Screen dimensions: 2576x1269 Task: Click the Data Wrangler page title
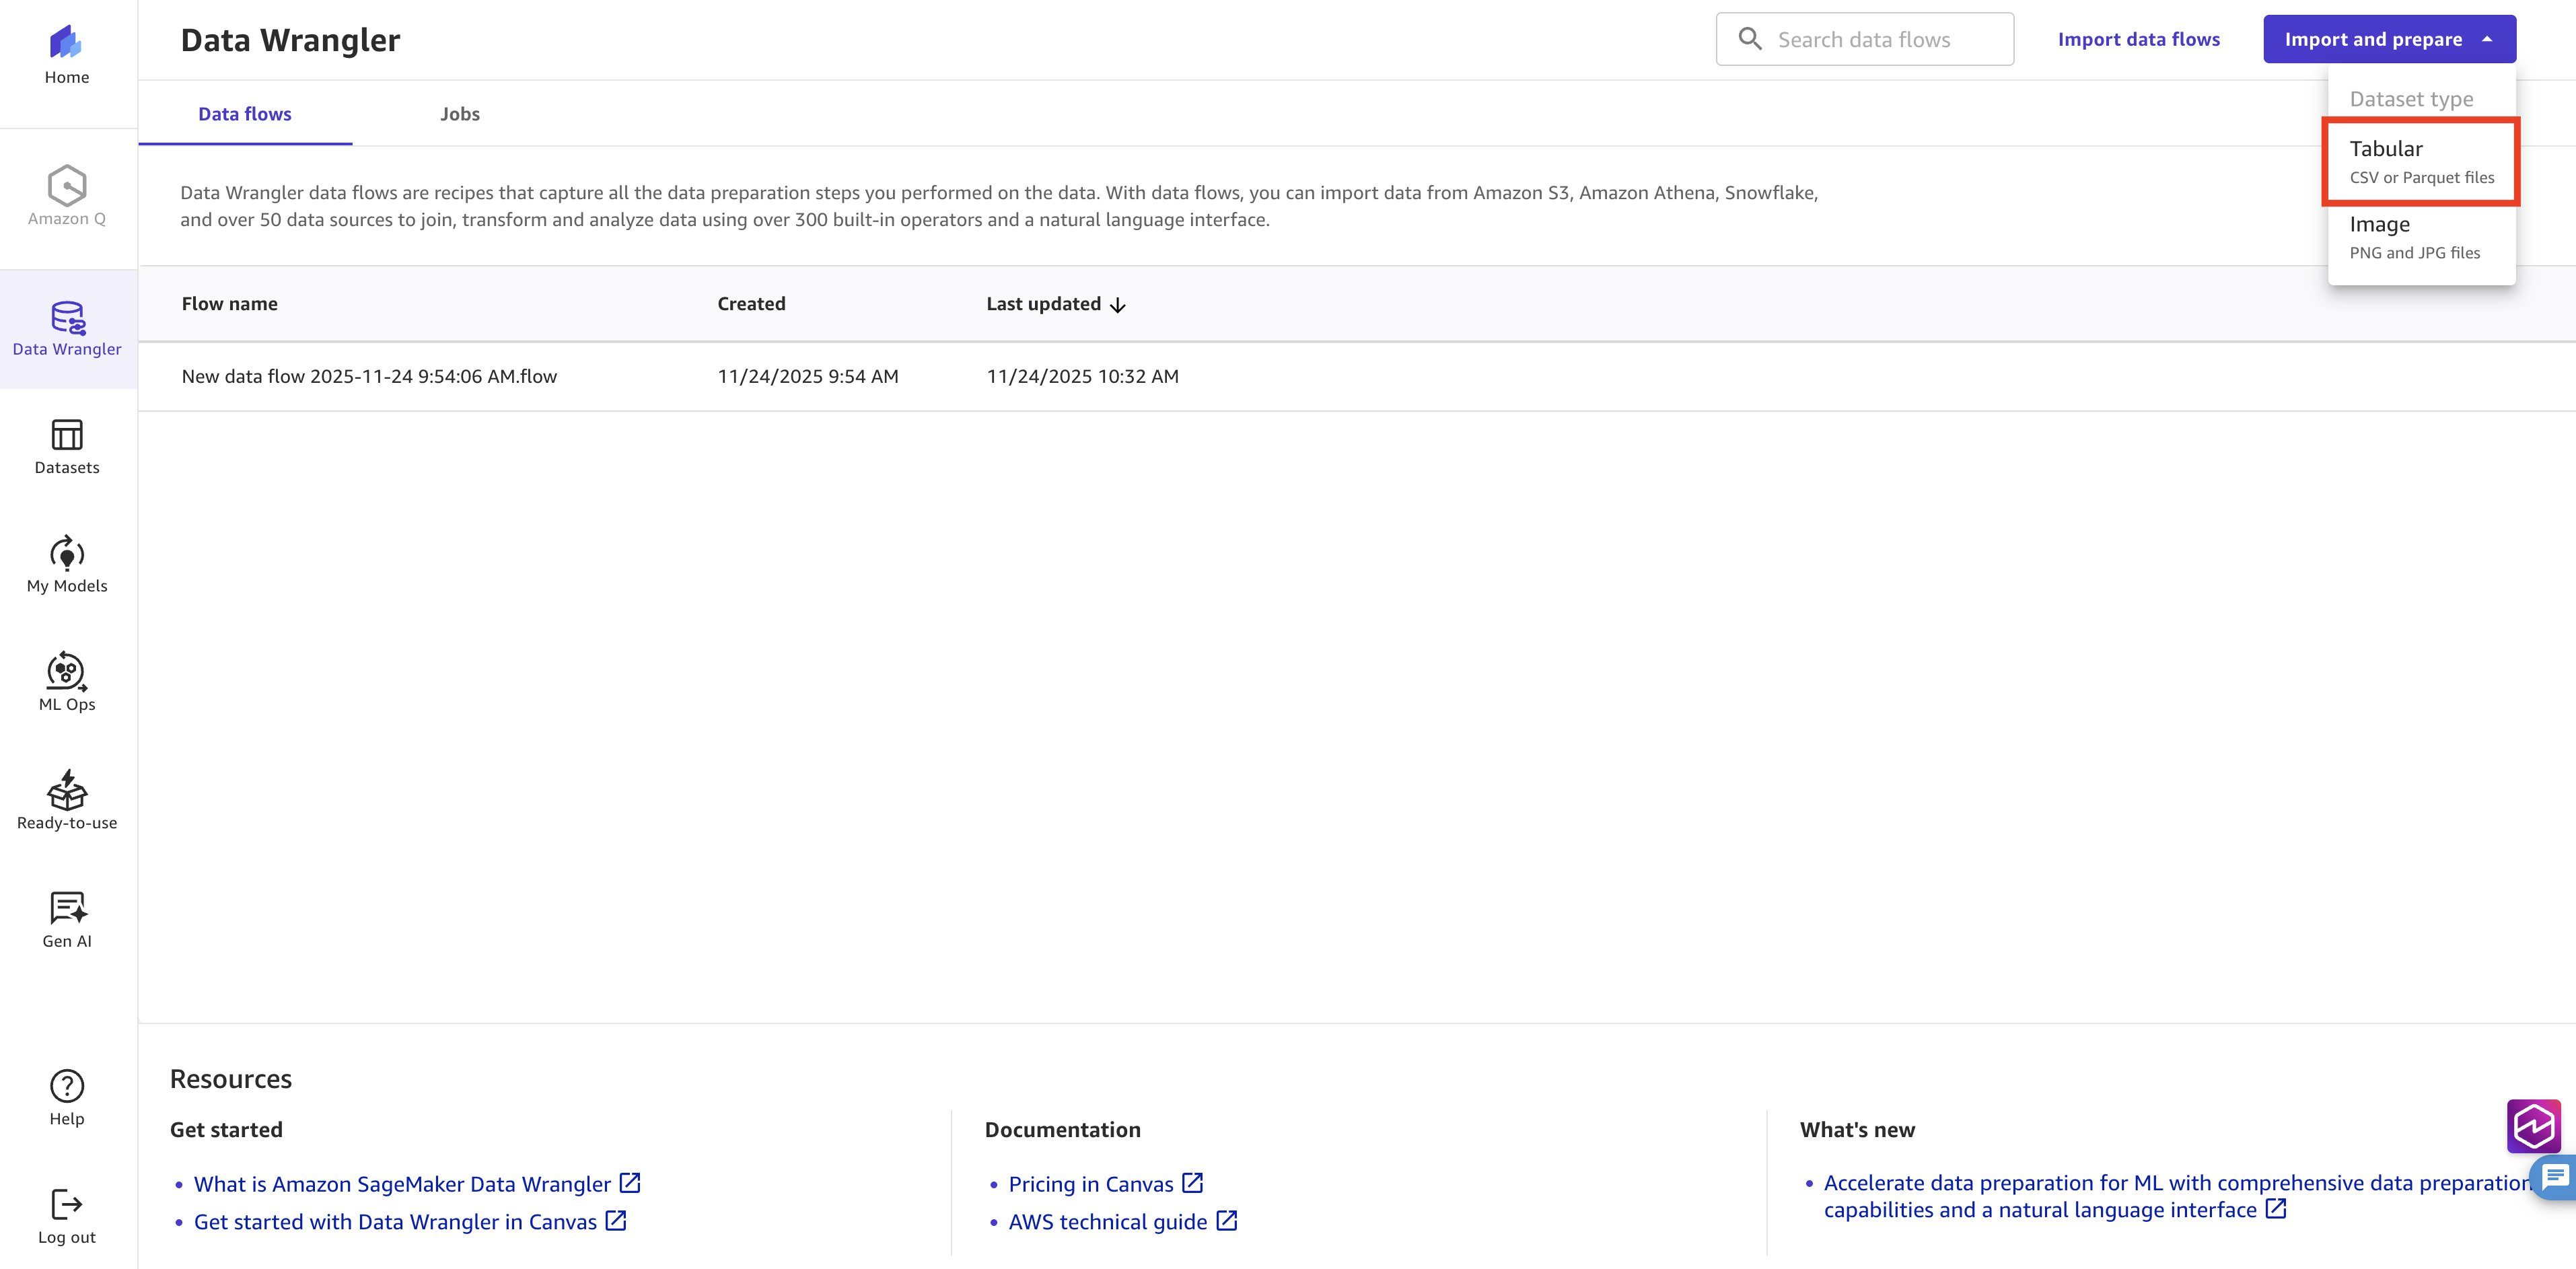(290, 40)
